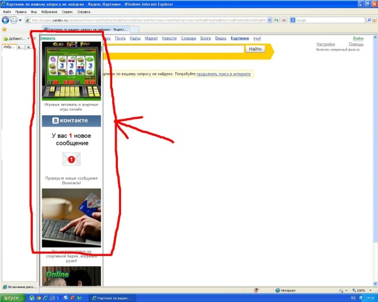378x302 pixels.
Task: Click the Интернет security zone indicator
Action: [285, 291]
